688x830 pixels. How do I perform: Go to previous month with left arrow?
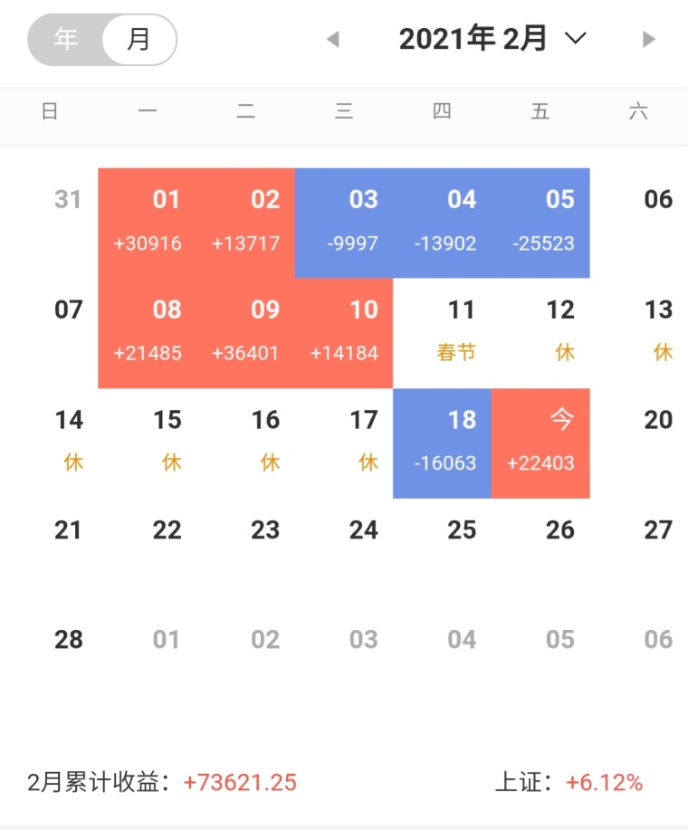tap(333, 39)
